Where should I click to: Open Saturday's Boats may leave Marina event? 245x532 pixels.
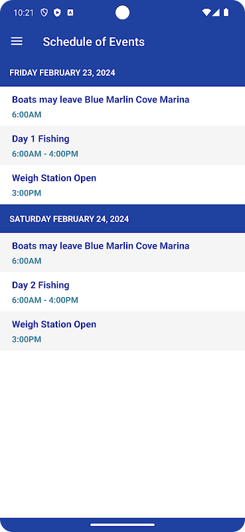coord(122,253)
